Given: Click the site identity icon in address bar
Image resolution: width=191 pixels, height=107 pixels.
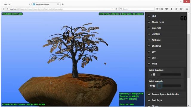Looking at the screenshot, I should tap(7, 9).
